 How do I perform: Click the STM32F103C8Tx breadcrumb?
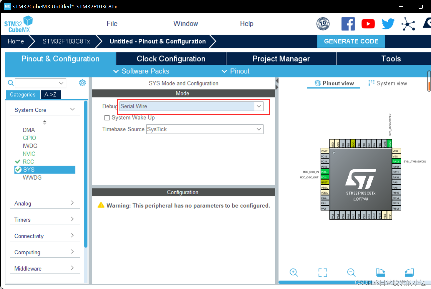pyautogui.click(x=66, y=41)
